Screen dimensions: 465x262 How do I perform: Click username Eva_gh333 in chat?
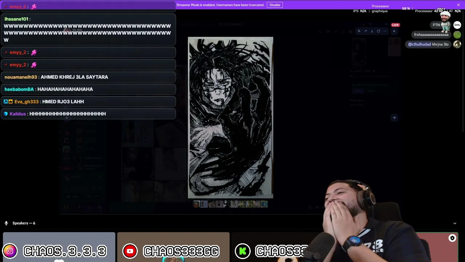tap(26, 102)
